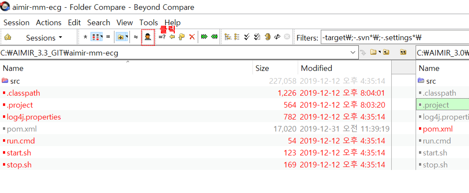The height and width of the screenshot is (193, 469).
Task: Click the Copy to Left arrow icon
Action: [x=172, y=37]
